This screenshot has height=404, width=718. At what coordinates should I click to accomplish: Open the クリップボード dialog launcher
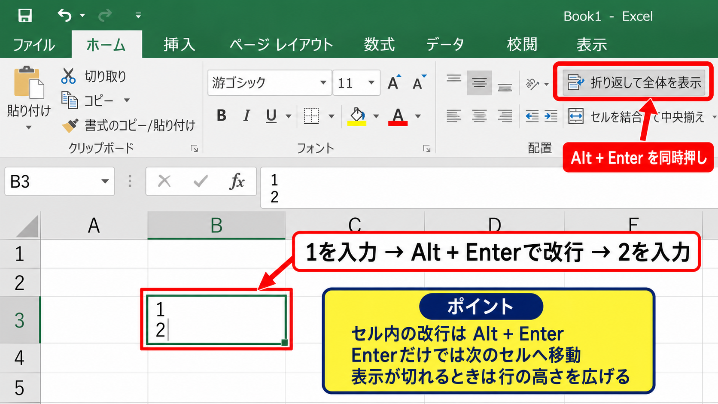pos(194,149)
